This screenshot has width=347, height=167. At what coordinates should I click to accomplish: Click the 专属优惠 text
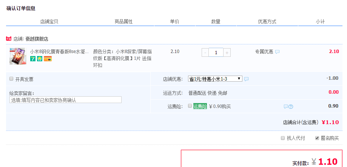click(264, 52)
